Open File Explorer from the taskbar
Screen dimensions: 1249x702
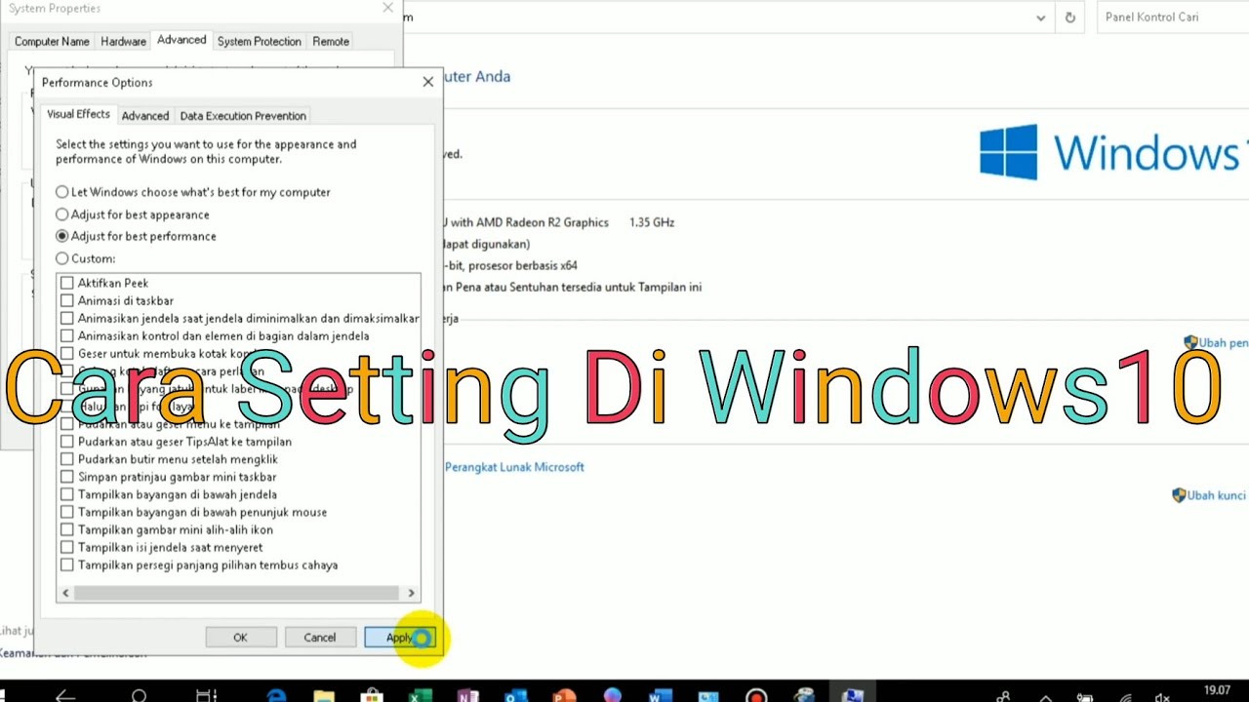point(324,696)
